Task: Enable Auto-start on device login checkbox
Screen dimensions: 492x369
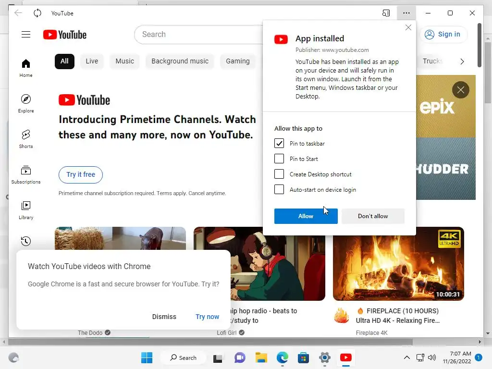Action: [x=279, y=189]
